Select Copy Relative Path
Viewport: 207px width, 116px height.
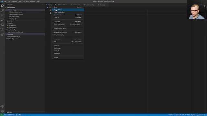(68, 24)
